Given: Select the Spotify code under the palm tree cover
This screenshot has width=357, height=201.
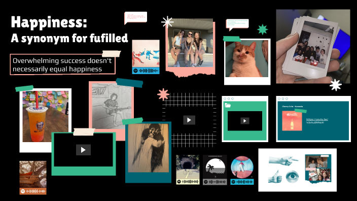Looking at the screenshot, I should (x=215, y=182).
